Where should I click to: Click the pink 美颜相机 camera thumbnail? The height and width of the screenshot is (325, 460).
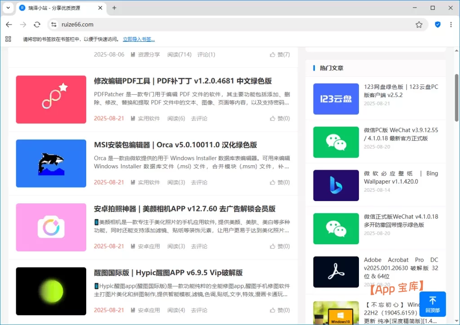tap(51, 227)
